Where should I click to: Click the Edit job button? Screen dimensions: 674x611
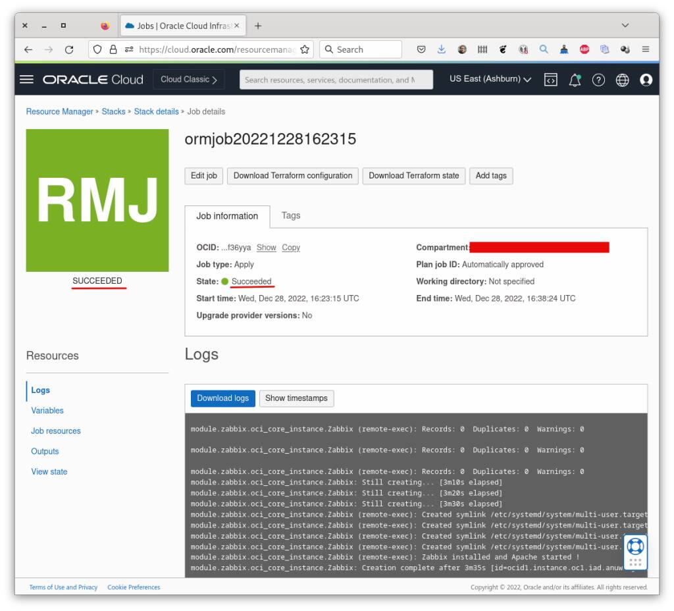tap(204, 176)
